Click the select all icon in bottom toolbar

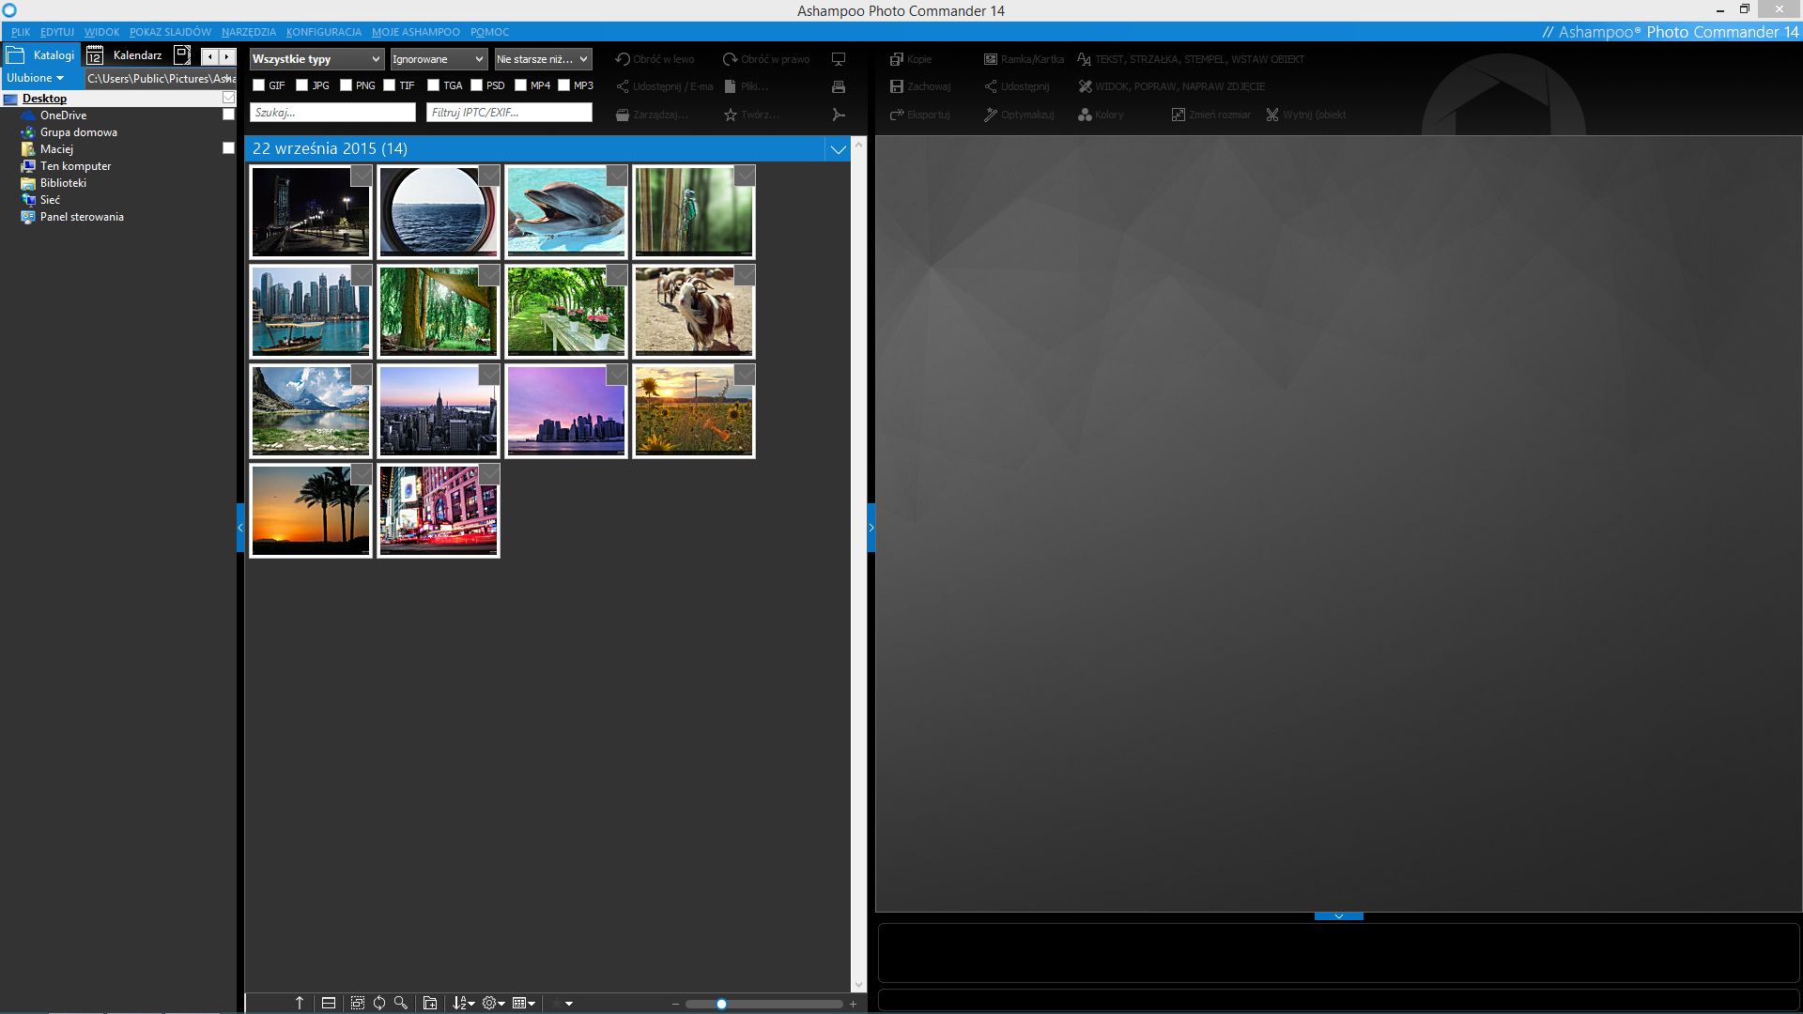[x=357, y=1003]
